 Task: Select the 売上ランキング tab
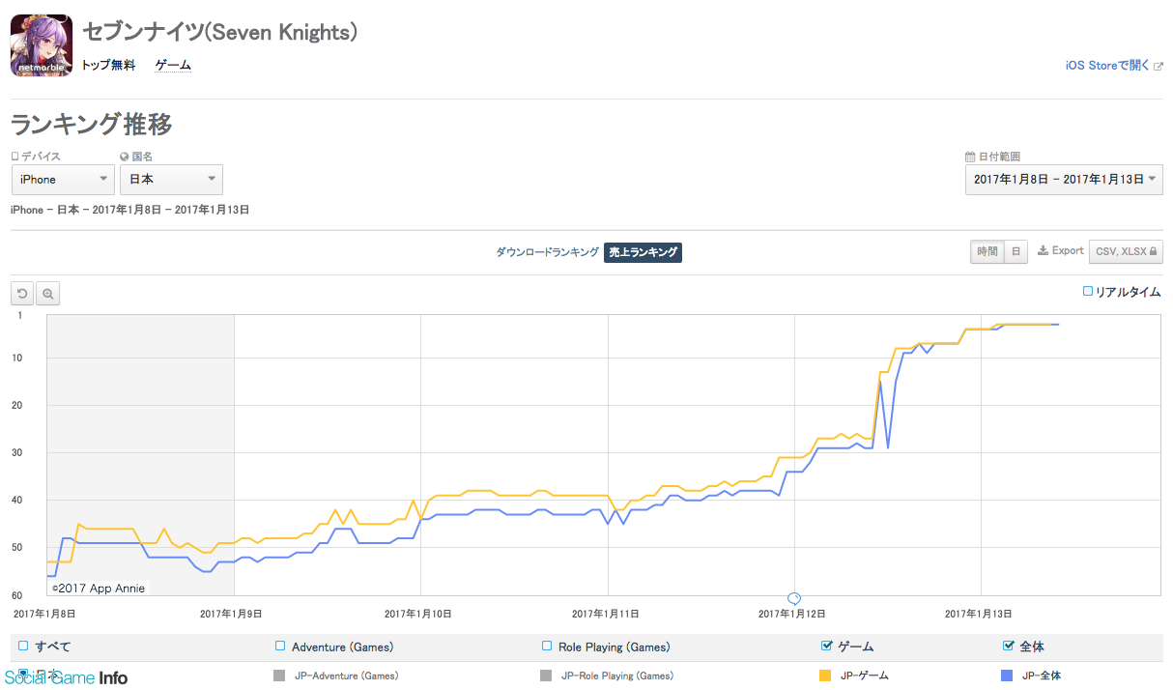pyautogui.click(x=643, y=252)
